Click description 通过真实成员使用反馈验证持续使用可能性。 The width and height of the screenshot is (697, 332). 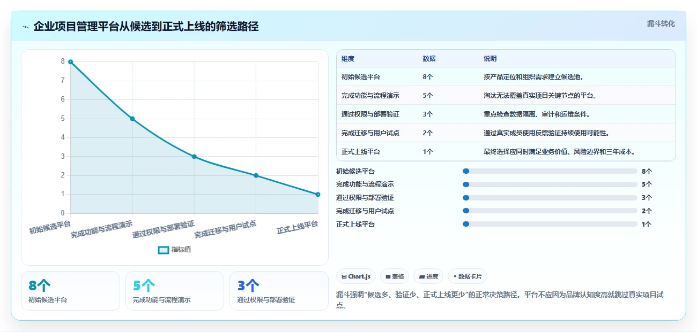point(546,133)
